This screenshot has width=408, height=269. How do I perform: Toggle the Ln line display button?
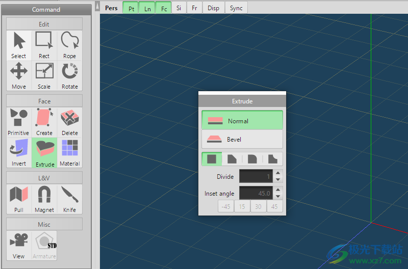tap(147, 8)
